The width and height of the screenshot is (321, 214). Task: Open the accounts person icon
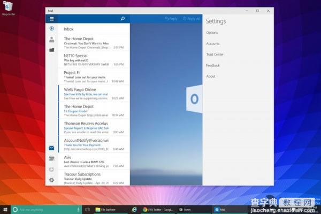pos(51,39)
